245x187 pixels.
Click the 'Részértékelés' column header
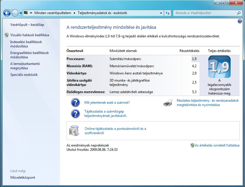[190, 51]
